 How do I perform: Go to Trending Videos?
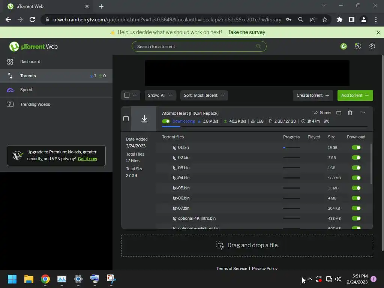56,104
